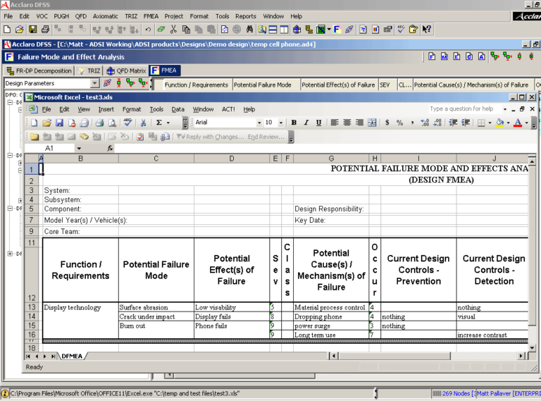Click the Find binoculars icon in Acclaro toolbar

[249, 30]
